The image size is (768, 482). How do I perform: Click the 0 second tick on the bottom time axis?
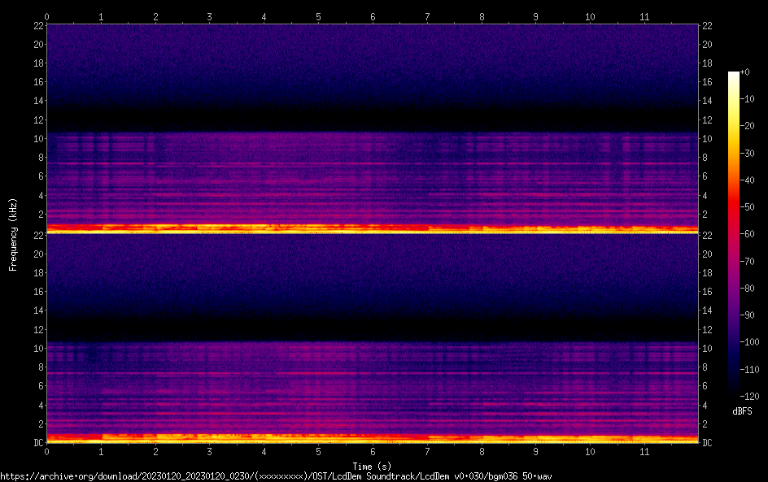click(47, 450)
